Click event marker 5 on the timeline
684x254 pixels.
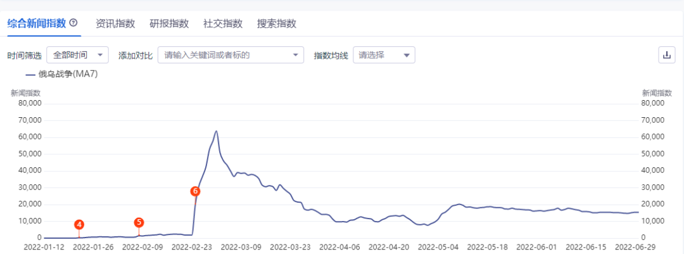coord(139,222)
